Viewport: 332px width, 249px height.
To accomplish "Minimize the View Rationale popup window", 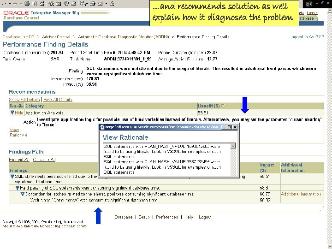I will (x=223, y=127).
